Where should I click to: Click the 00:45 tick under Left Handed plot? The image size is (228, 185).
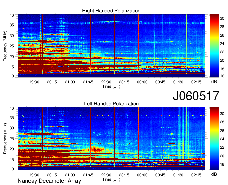pos(160,175)
